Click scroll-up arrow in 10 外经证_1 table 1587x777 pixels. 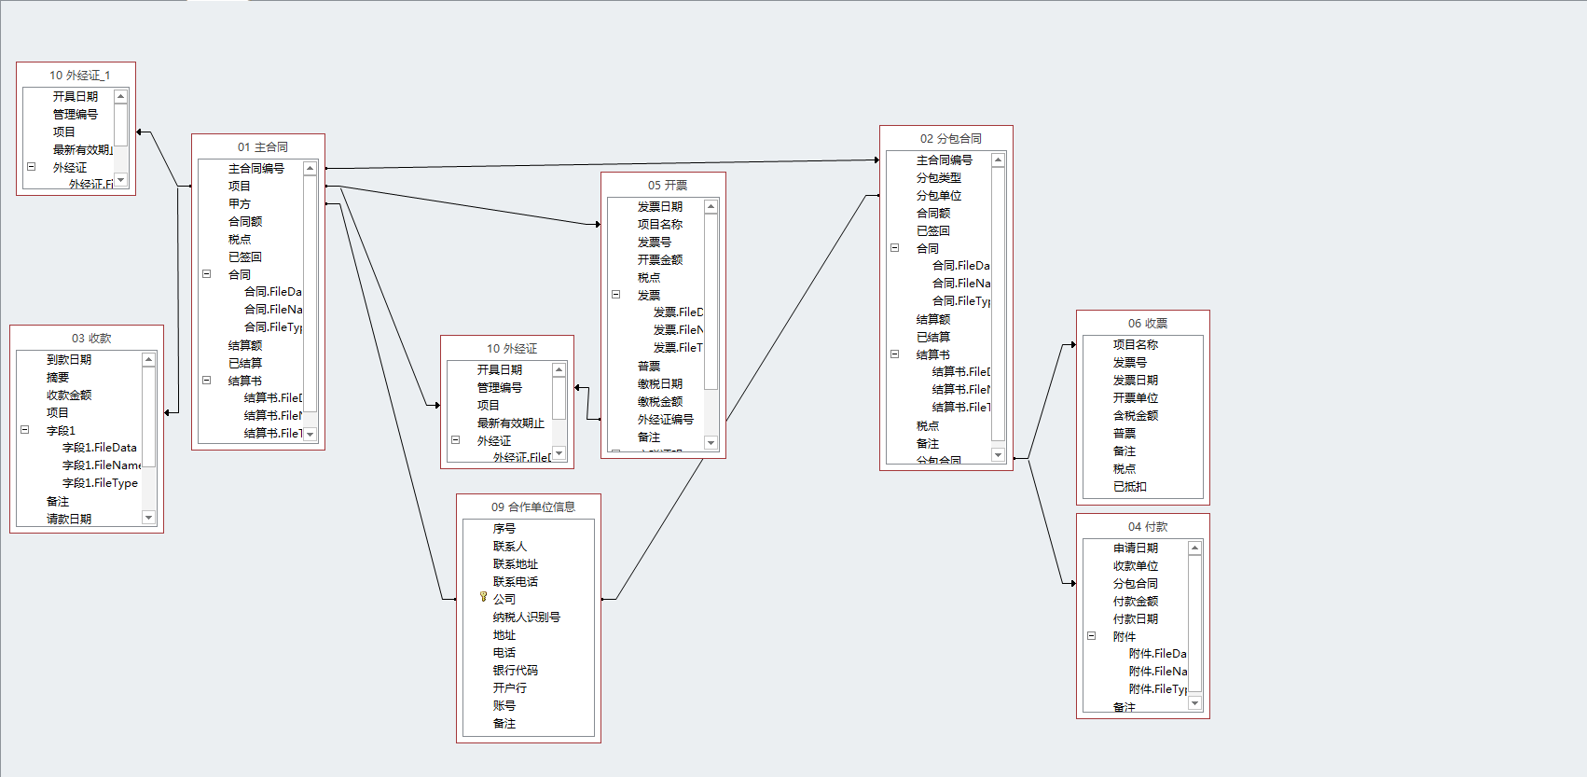pyautogui.click(x=120, y=96)
